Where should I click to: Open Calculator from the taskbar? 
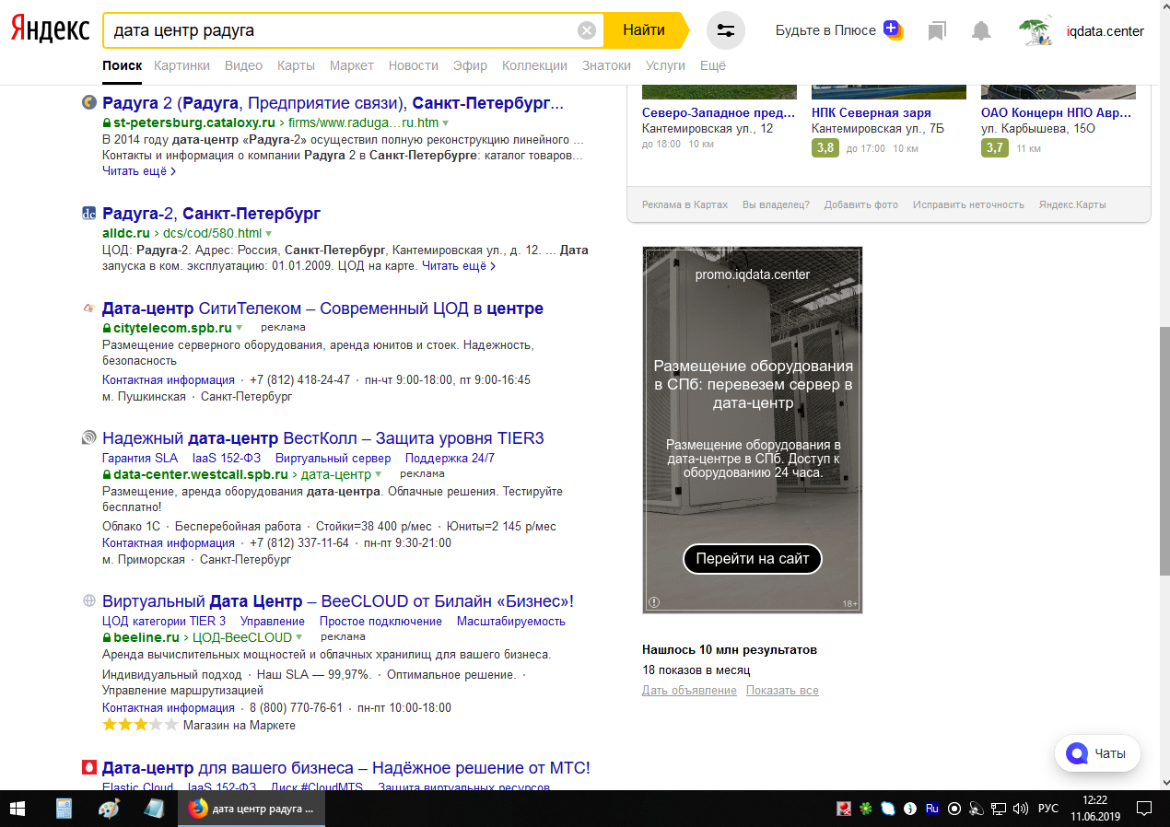(64, 809)
